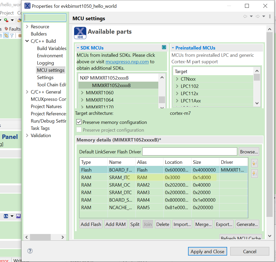Viewport: 276px width, 262px height.
Task: Select Environment in the tree
Action: [50, 55]
